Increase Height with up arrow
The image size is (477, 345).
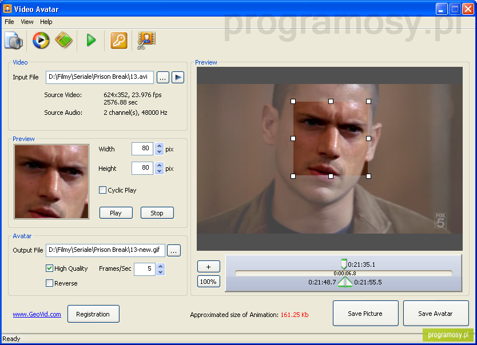pos(159,166)
